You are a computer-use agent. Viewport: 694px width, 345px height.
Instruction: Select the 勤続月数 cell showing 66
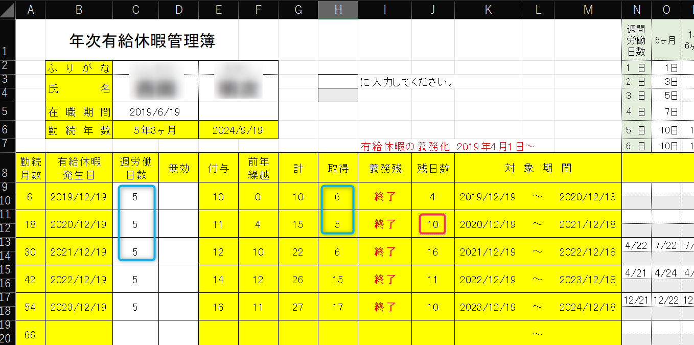click(30, 334)
